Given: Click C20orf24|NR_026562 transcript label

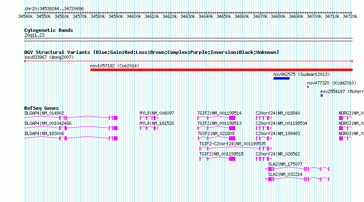Looking at the screenshot, I should [278, 154].
